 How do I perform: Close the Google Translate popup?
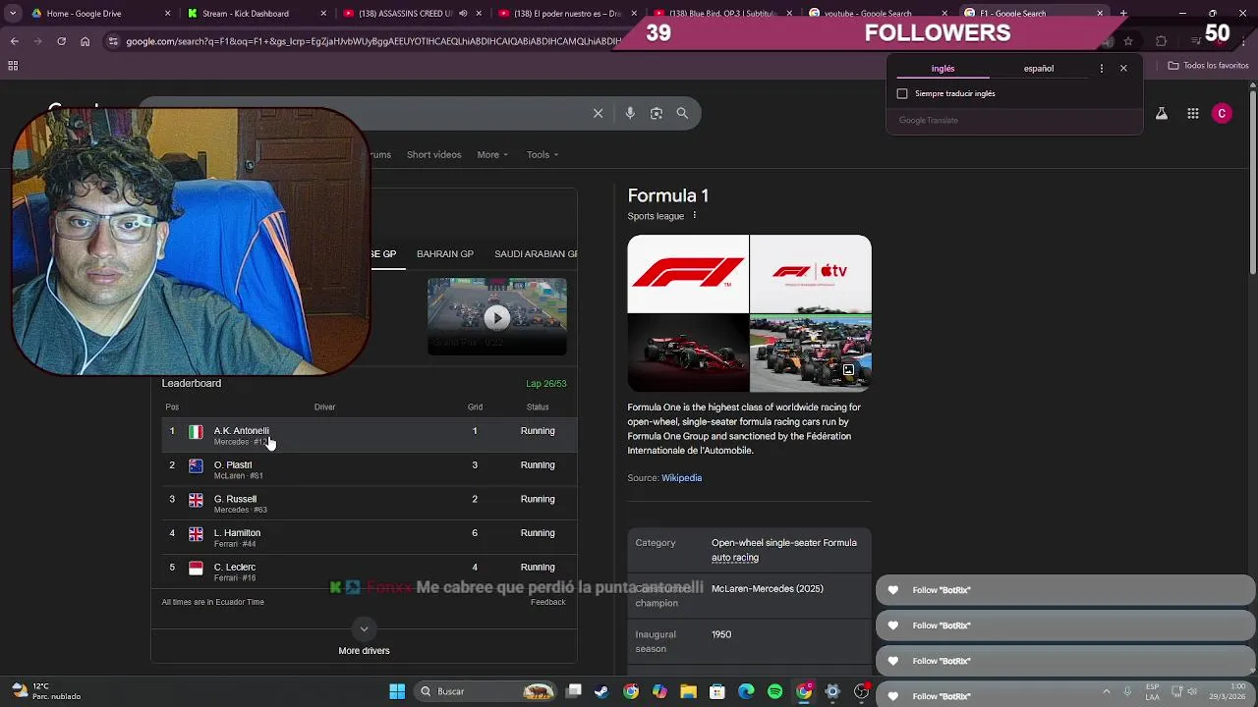pos(1123,69)
